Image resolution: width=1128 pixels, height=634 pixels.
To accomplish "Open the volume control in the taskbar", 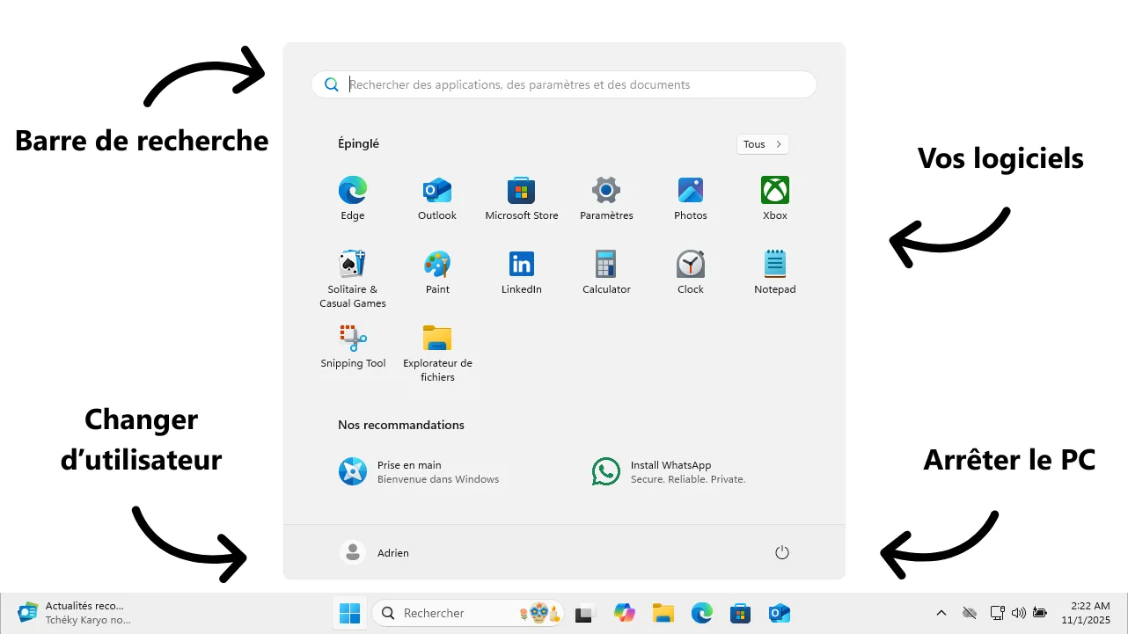I will point(1020,613).
